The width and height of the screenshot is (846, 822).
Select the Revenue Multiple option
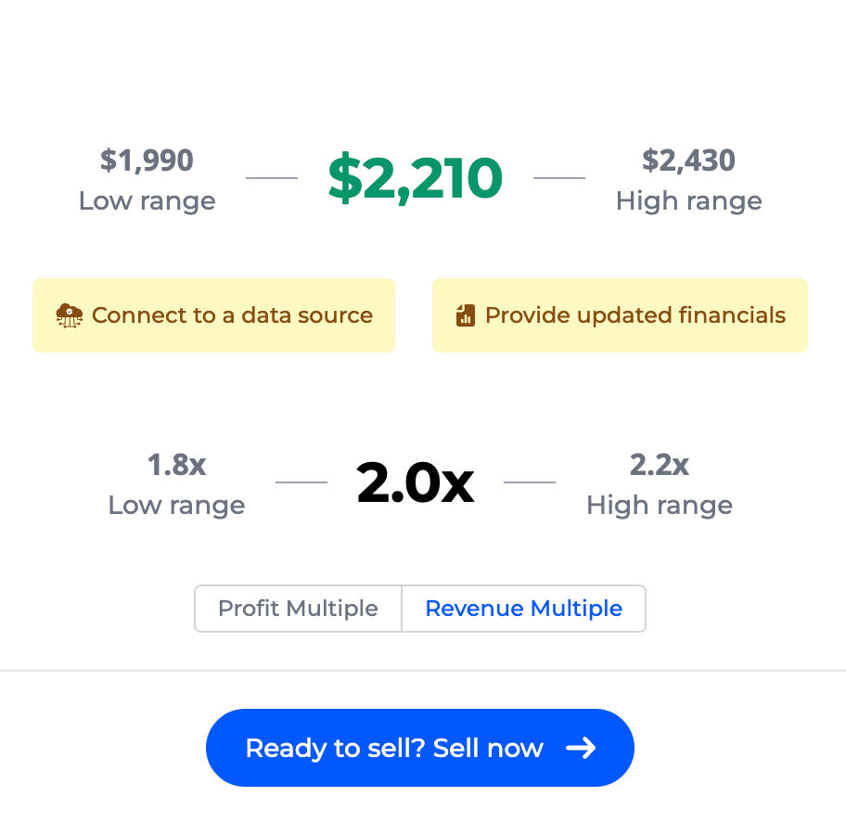point(523,609)
